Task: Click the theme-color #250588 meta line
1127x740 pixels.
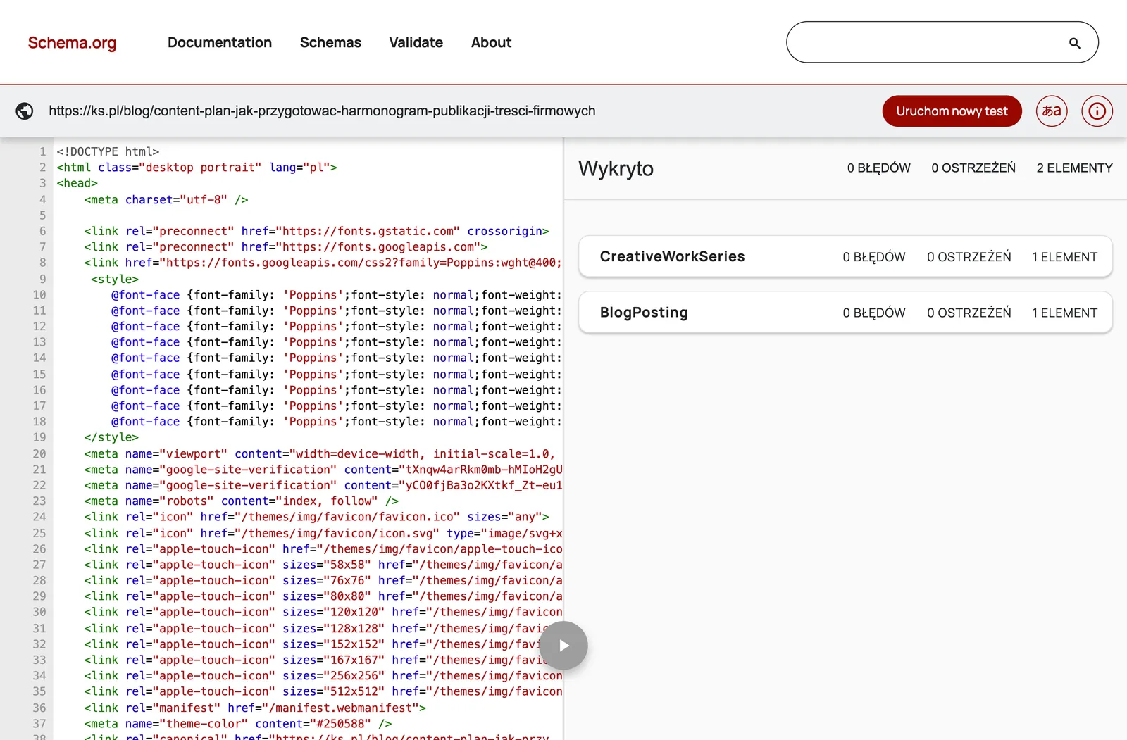Action: click(237, 724)
